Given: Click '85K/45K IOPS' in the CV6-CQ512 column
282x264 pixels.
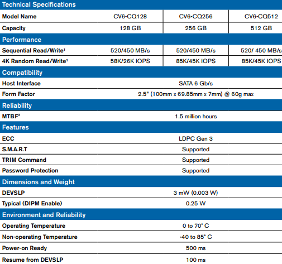Looking at the screenshot, I should point(261,61).
